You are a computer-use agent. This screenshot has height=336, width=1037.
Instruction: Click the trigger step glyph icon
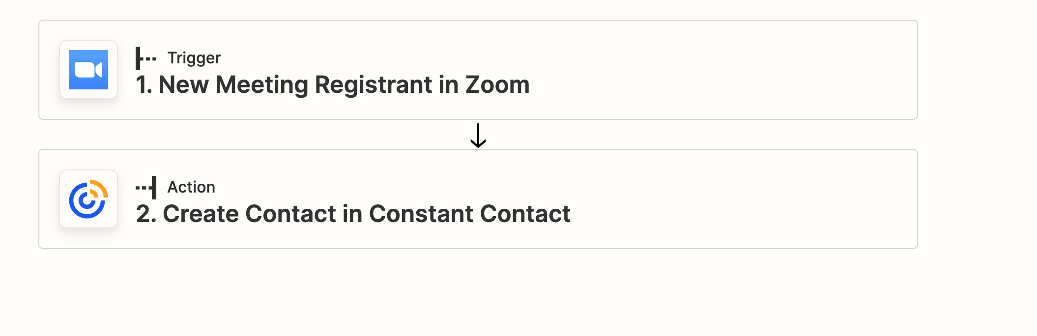[146, 58]
